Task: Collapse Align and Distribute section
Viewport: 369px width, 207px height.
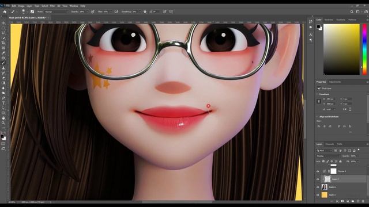Action: pos(317,117)
